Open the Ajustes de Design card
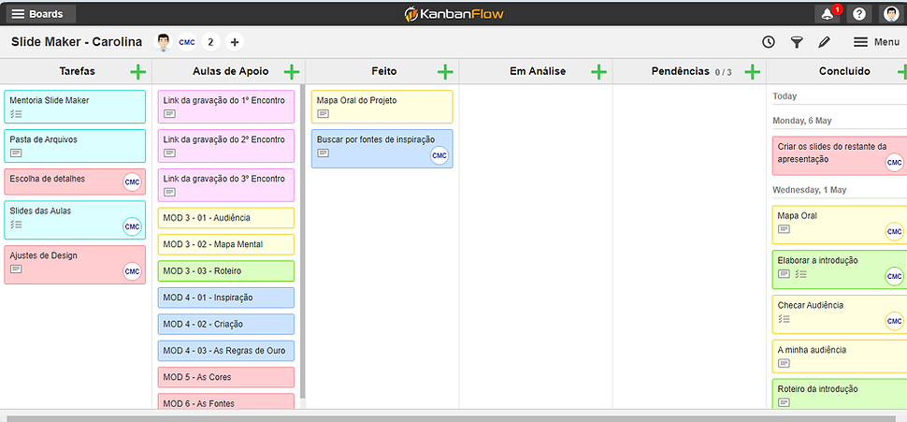This screenshot has height=422, width=907. pyautogui.click(x=75, y=265)
